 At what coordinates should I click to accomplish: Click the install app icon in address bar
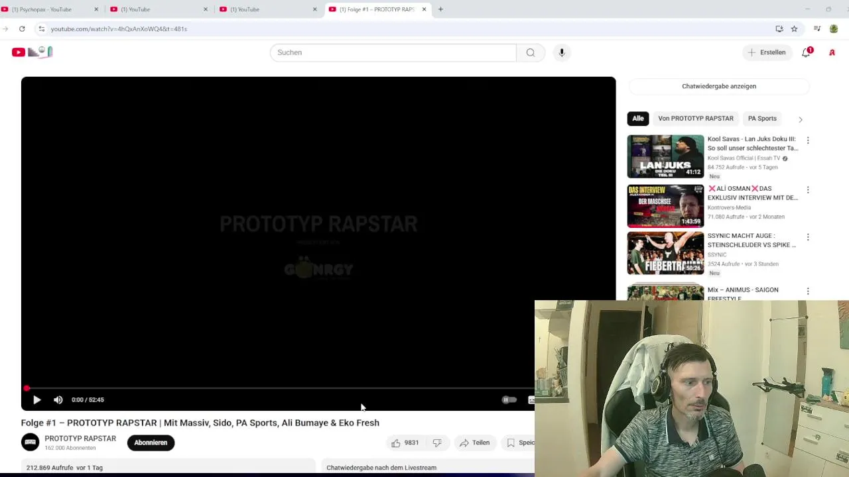click(779, 29)
